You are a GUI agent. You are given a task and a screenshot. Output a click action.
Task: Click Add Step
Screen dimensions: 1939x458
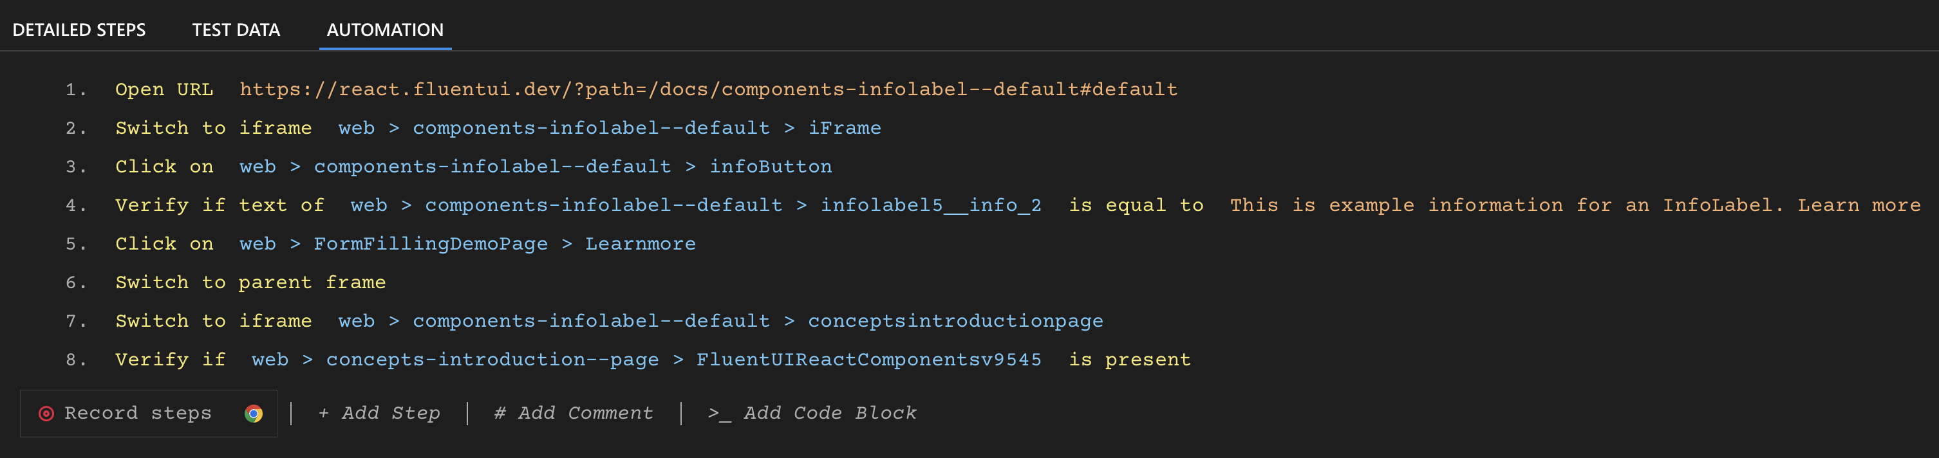pos(379,413)
